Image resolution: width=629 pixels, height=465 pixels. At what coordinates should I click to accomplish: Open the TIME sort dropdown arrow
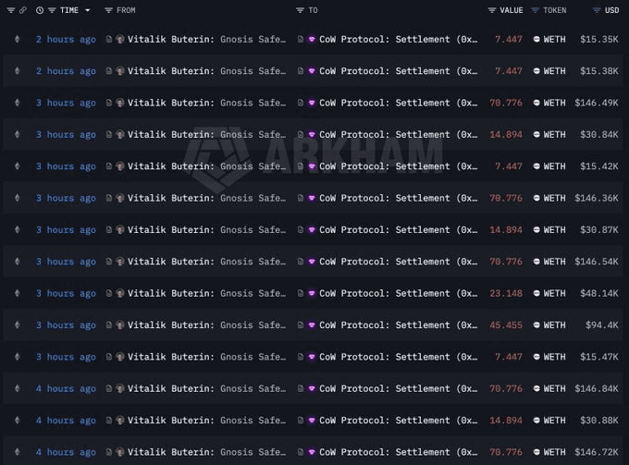(x=88, y=10)
